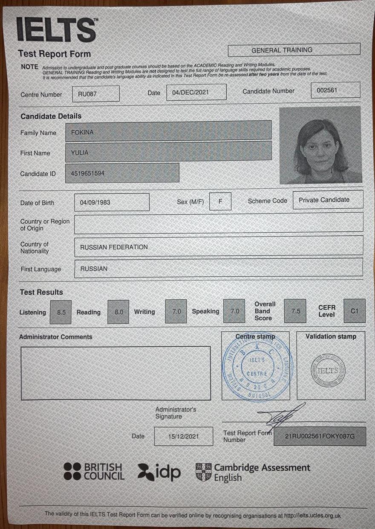Image resolution: width=375 pixels, height=529 pixels.
Task: Click the round IELTS validation stamp
Action: pyautogui.click(x=328, y=370)
